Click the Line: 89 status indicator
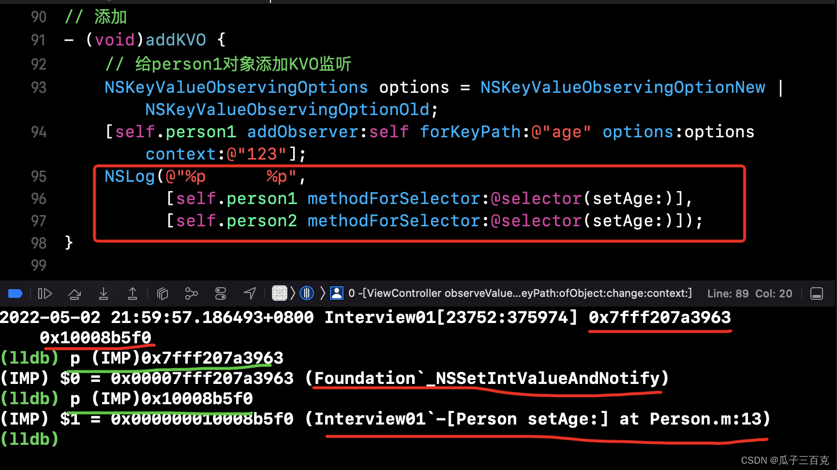This screenshot has height=470, width=837. (728, 294)
